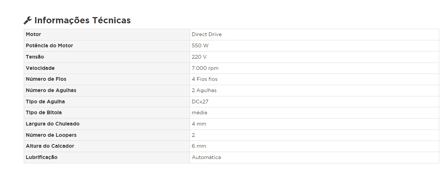
Task: Click the 7.000 rpm value
Action: coord(205,68)
